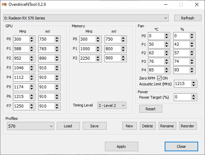Reorder the profiles list

[x=188, y=126]
